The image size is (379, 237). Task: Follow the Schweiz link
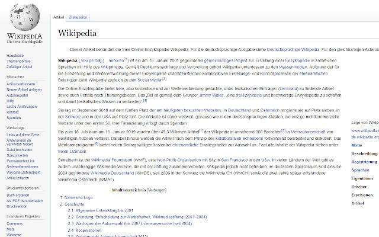73,117
